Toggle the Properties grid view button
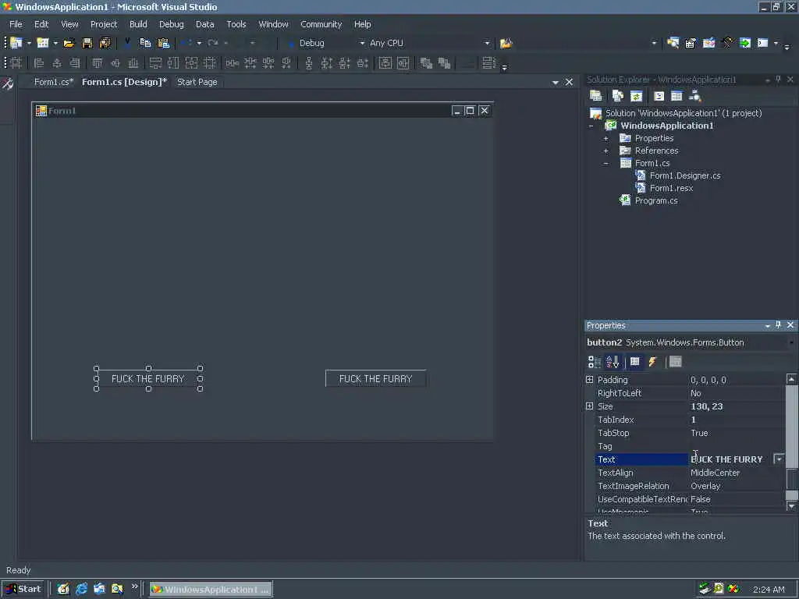This screenshot has width=799, height=599. click(635, 362)
